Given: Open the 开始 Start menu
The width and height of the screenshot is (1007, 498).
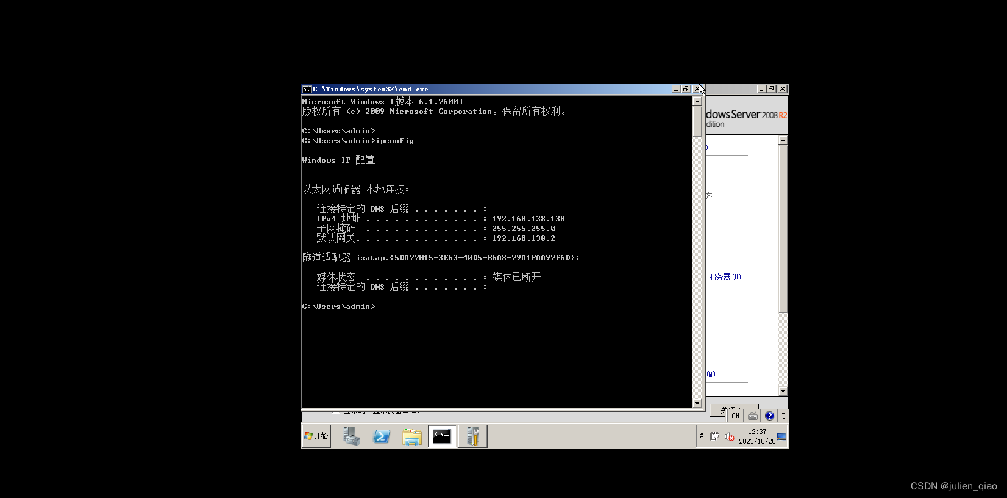Looking at the screenshot, I should (x=316, y=436).
